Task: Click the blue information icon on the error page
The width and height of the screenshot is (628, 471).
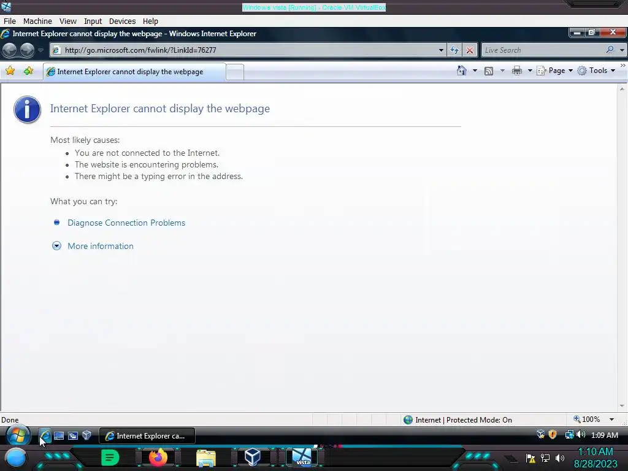Action: pyautogui.click(x=27, y=109)
